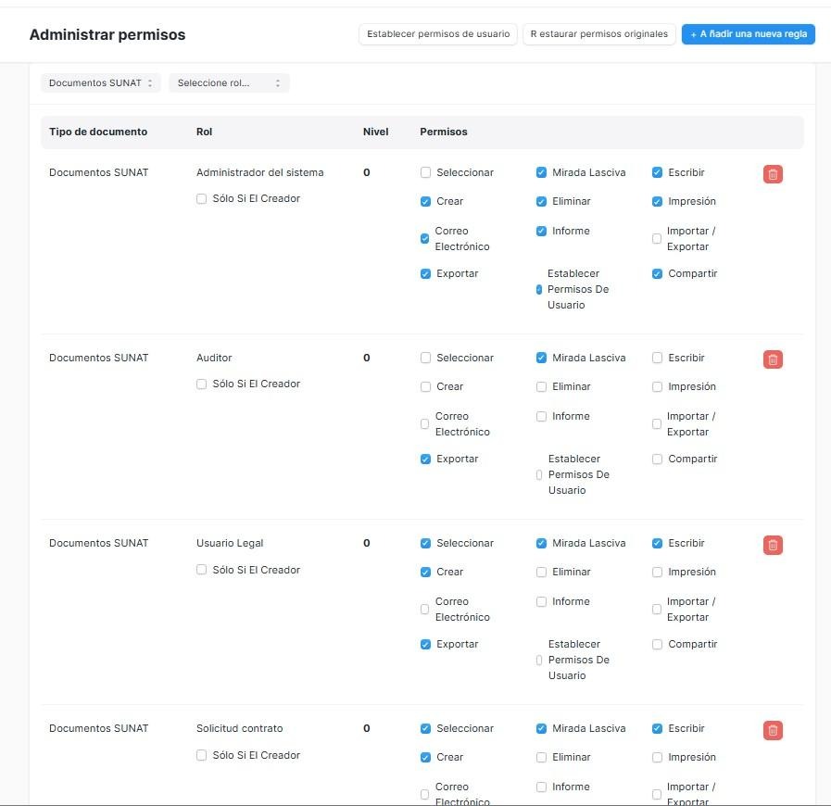This screenshot has width=831, height=806.
Task: Check Eliminar for Usuario Legal
Action: [542, 572]
